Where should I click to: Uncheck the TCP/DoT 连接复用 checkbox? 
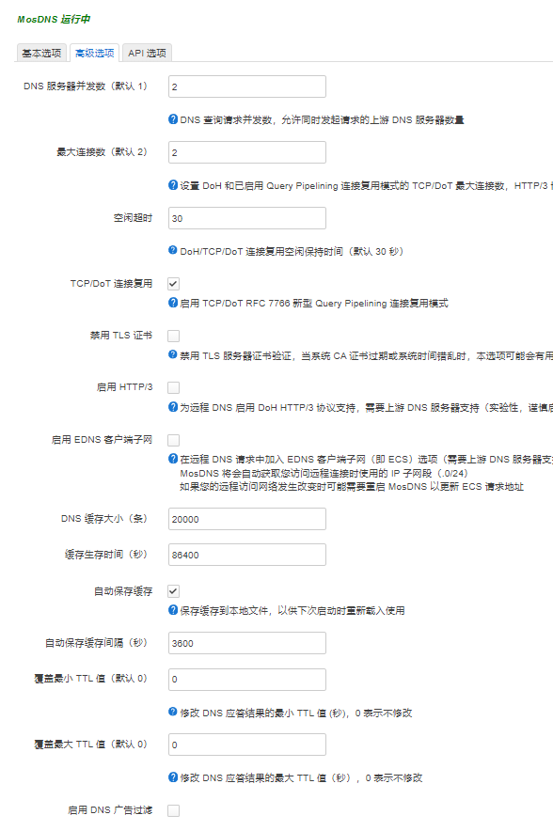173,284
